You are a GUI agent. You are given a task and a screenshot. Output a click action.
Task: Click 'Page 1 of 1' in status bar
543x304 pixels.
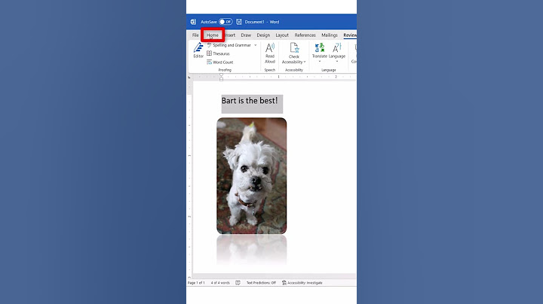coord(196,283)
